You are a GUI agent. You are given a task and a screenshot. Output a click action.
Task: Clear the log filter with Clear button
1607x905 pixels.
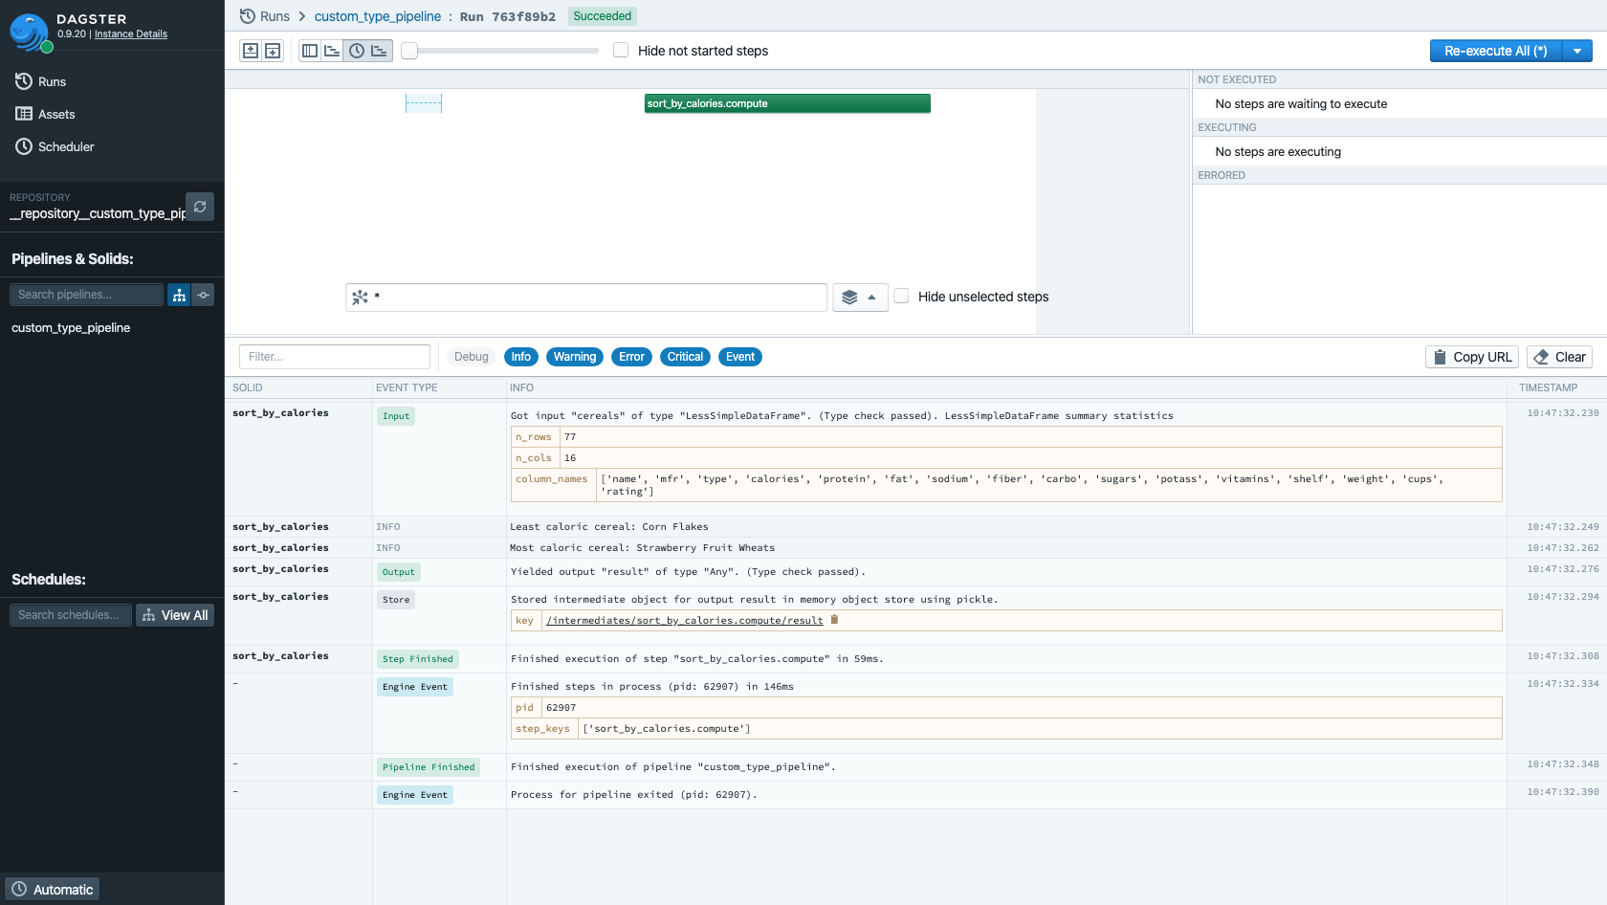[1559, 357]
